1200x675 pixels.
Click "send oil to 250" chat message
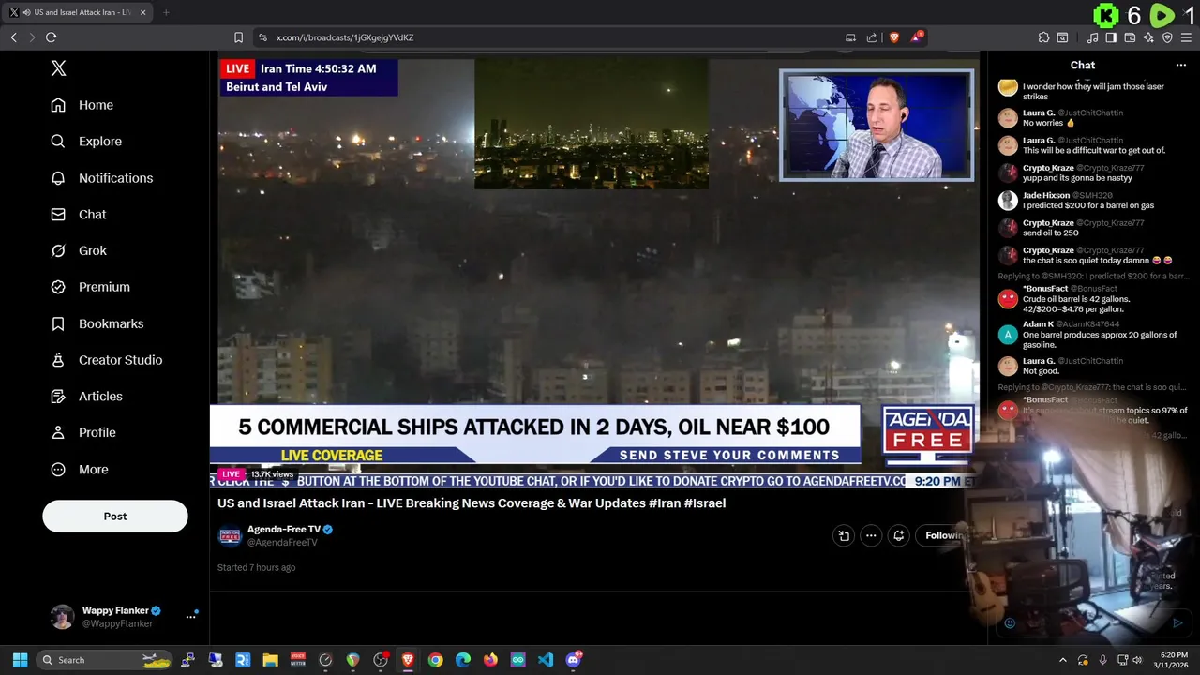coord(1051,232)
